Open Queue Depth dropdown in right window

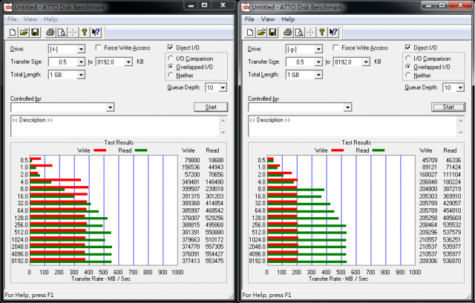(x=460, y=87)
